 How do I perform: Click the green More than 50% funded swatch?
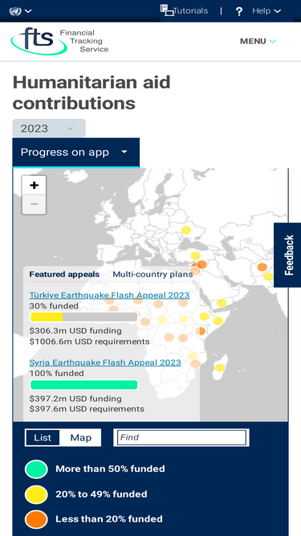pyautogui.click(x=36, y=469)
